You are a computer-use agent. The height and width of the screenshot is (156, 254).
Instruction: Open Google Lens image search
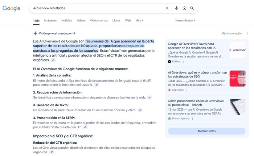184,8
